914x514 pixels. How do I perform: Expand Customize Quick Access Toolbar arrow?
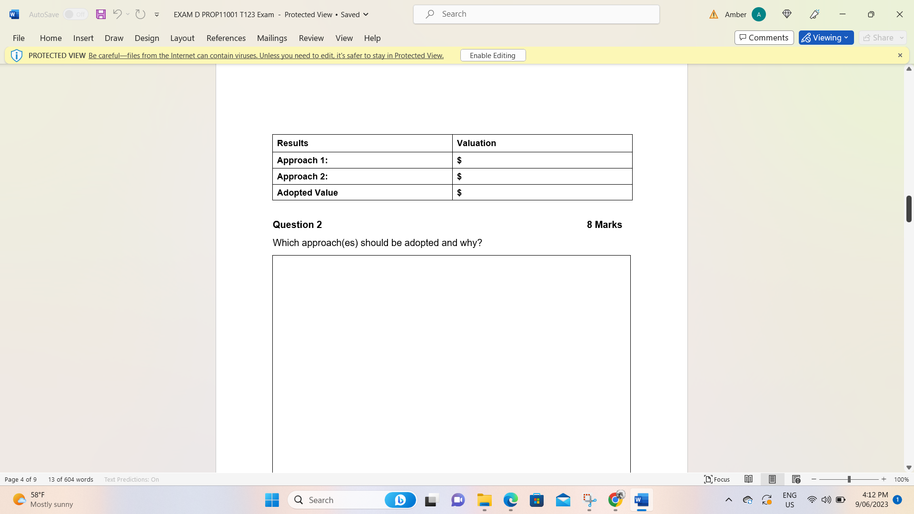pos(157,14)
